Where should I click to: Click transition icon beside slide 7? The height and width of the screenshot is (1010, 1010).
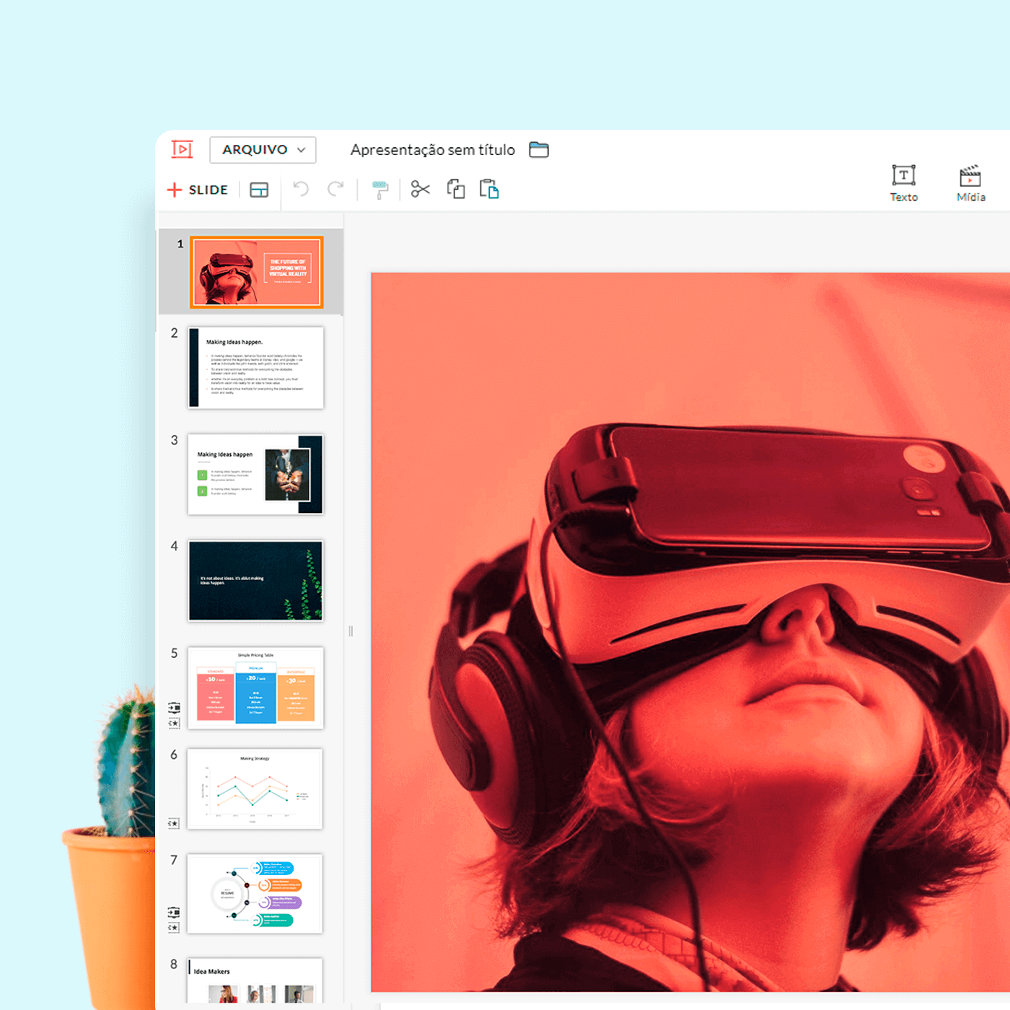(x=174, y=912)
